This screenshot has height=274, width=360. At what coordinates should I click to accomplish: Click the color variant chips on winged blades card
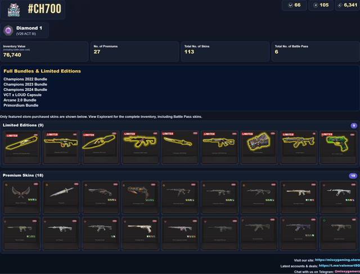coord(33,199)
